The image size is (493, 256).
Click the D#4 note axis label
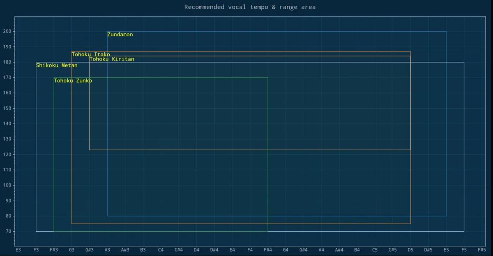click(x=214, y=250)
